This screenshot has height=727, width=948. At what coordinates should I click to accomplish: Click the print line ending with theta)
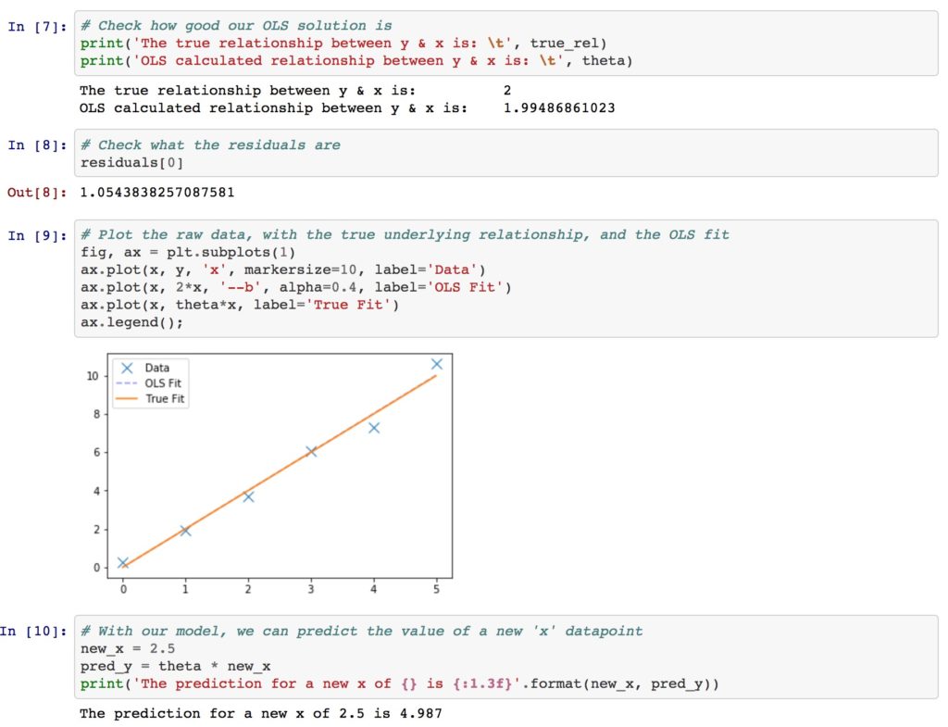pyautogui.click(x=356, y=61)
